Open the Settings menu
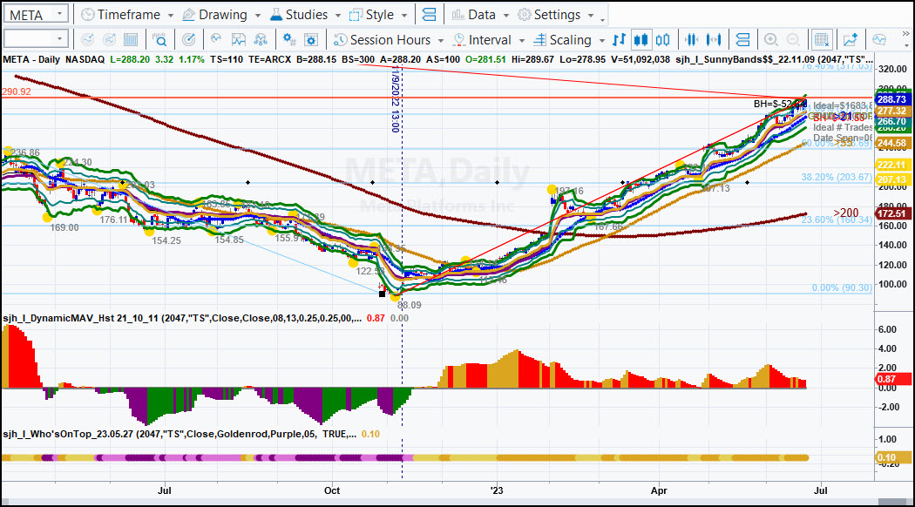The image size is (915, 507). (x=556, y=15)
